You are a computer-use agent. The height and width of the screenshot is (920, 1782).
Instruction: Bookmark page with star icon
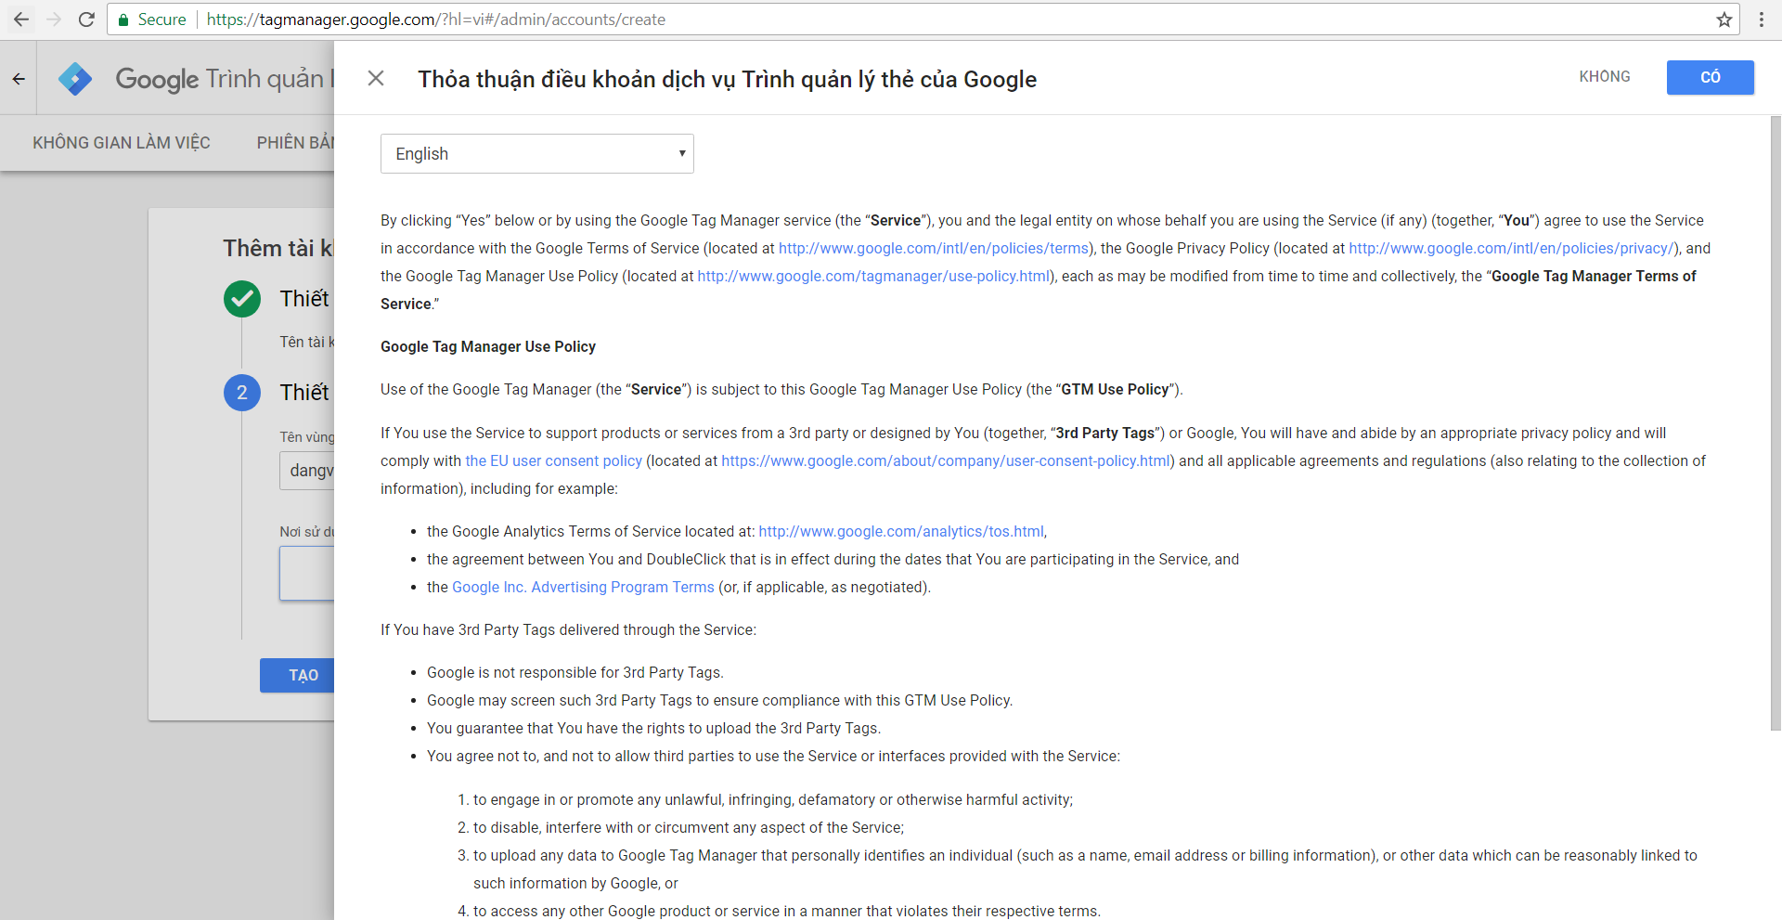click(1724, 19)
